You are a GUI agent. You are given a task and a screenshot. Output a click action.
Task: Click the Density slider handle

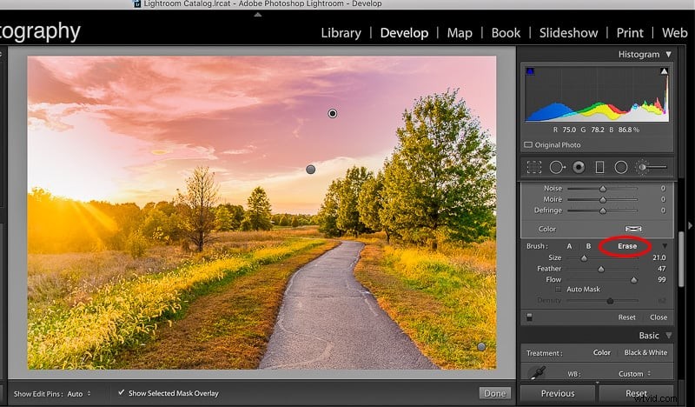611,301
